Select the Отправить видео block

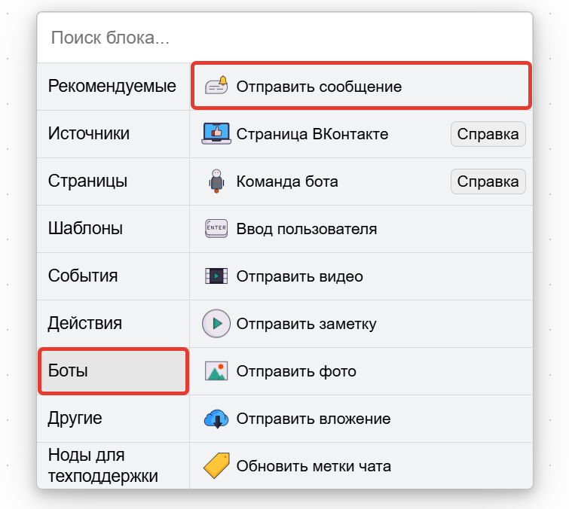(x=361, y=276)
